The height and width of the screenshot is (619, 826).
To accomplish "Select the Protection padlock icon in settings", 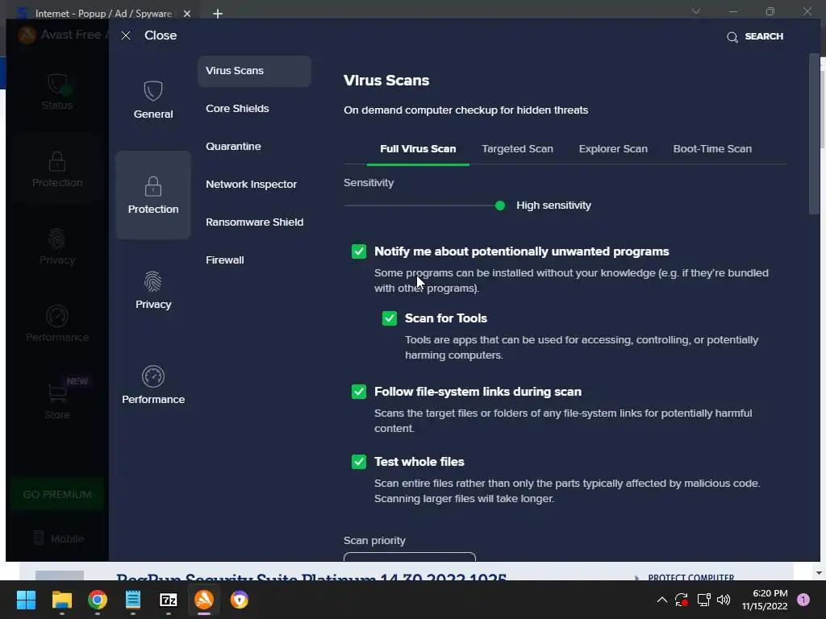I will pyautogui.click(x=152, y=186).
